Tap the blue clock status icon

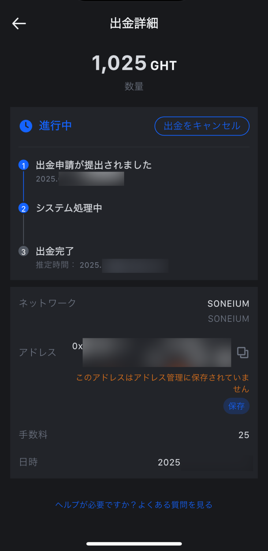26,126
